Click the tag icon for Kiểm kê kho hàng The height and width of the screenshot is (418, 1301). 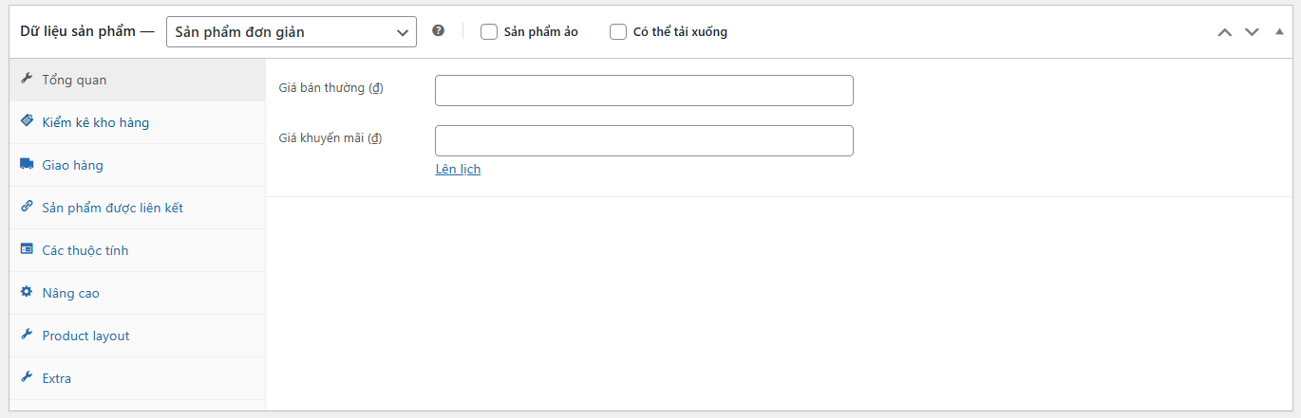point(27,121)
